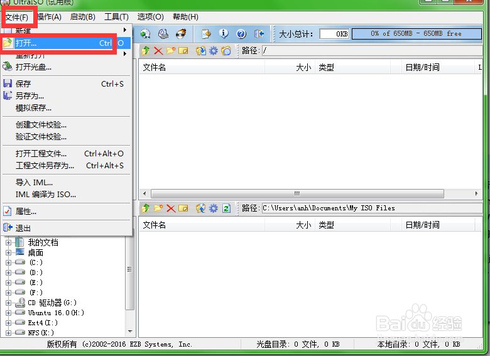Select NFS(K:) drive in tree
The height and width of the screenshot is (356, 490).
pyautogui.click(x=41, y=333)
